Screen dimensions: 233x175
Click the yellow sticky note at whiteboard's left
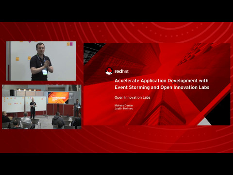pos(17,59)
